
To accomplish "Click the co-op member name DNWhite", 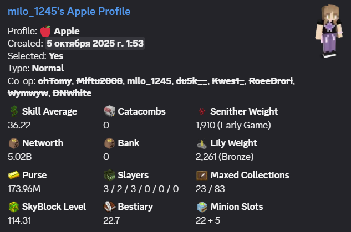I will point(72,93).
